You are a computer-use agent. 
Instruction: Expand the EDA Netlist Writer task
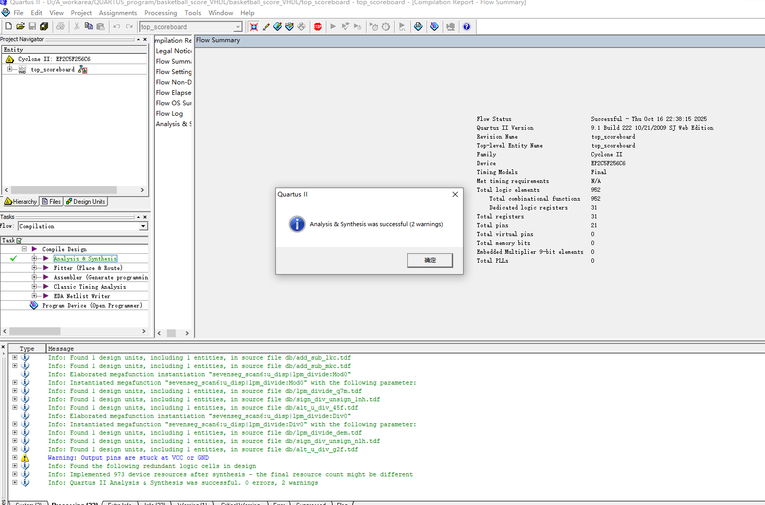pos(34,295)
